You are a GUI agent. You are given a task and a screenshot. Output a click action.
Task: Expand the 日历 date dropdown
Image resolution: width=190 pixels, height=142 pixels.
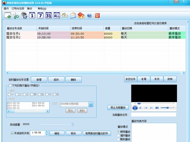click(x=91, y=104)
